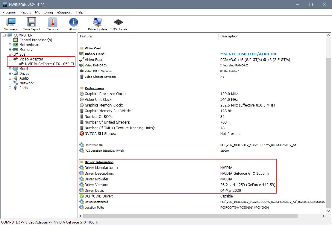
Task: Open the Monitoring menu
Action: [x=44, y=12]
